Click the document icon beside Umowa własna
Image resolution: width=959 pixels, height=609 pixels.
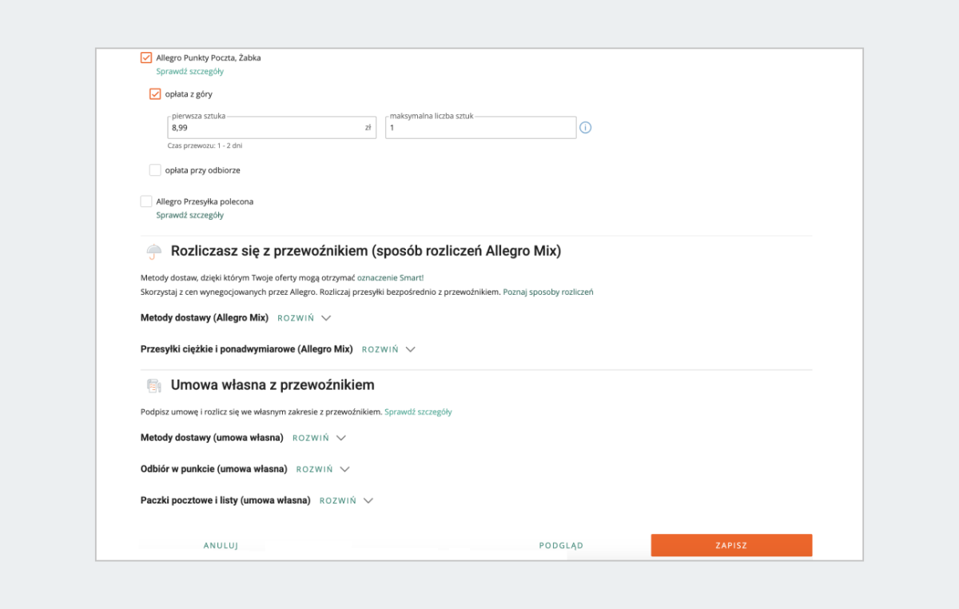[x=153, y=386]
